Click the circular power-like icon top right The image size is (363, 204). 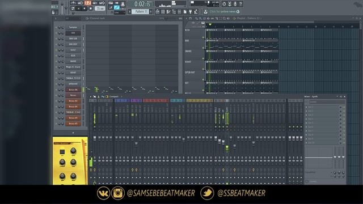[224, 4]
